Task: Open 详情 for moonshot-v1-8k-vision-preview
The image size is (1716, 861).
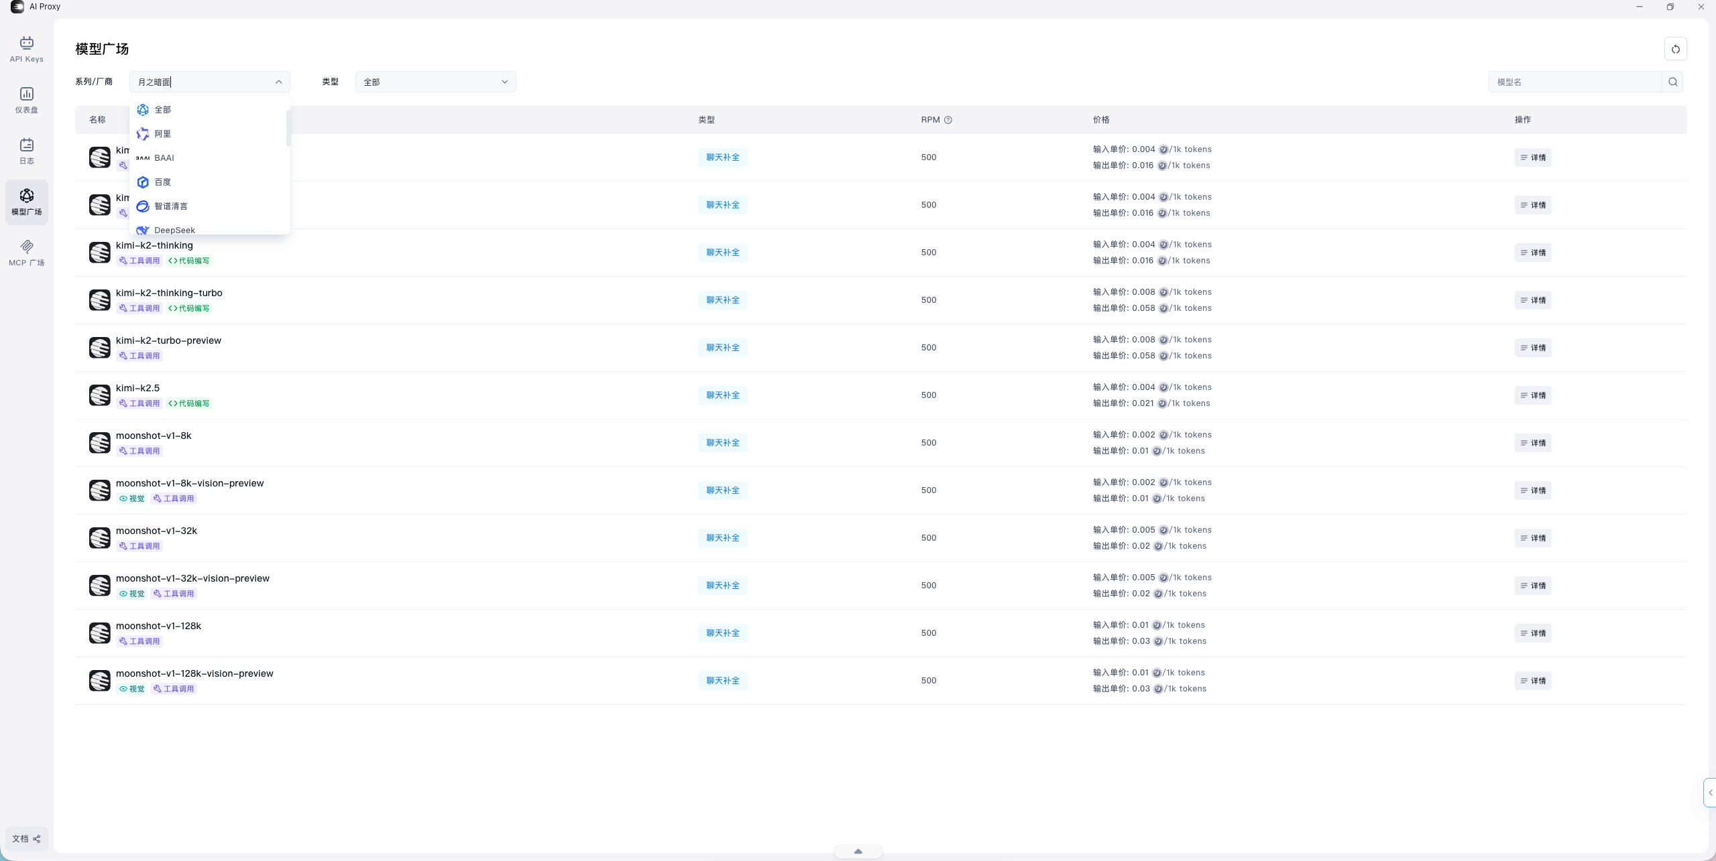Action: coord(1532,490)
